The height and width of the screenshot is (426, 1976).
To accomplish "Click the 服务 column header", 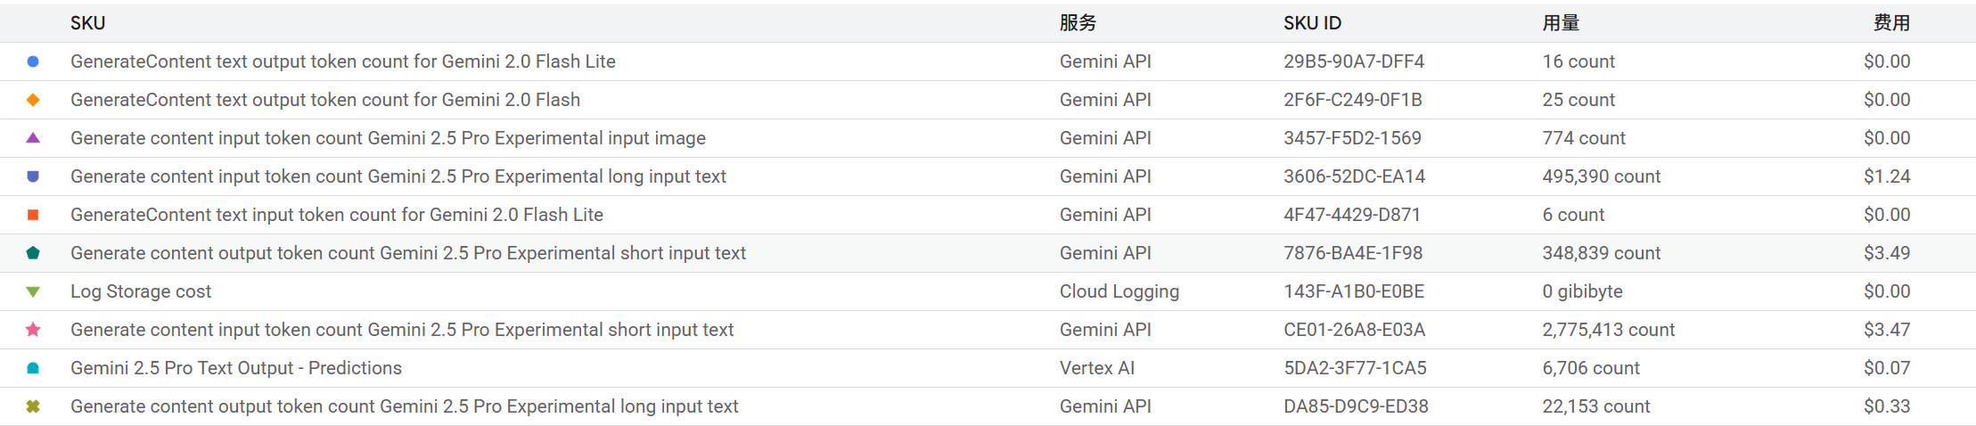I will tap(1078, 23).
